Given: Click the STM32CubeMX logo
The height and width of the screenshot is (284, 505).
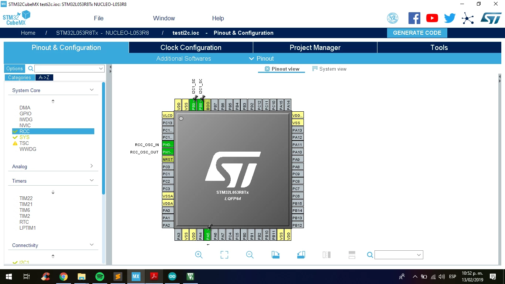Looking at the screenshot, I should (17, 18).
